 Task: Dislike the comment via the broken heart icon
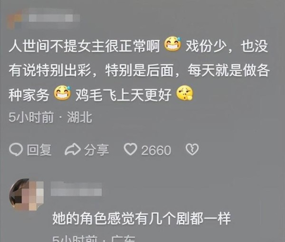(x=192, y=149)
